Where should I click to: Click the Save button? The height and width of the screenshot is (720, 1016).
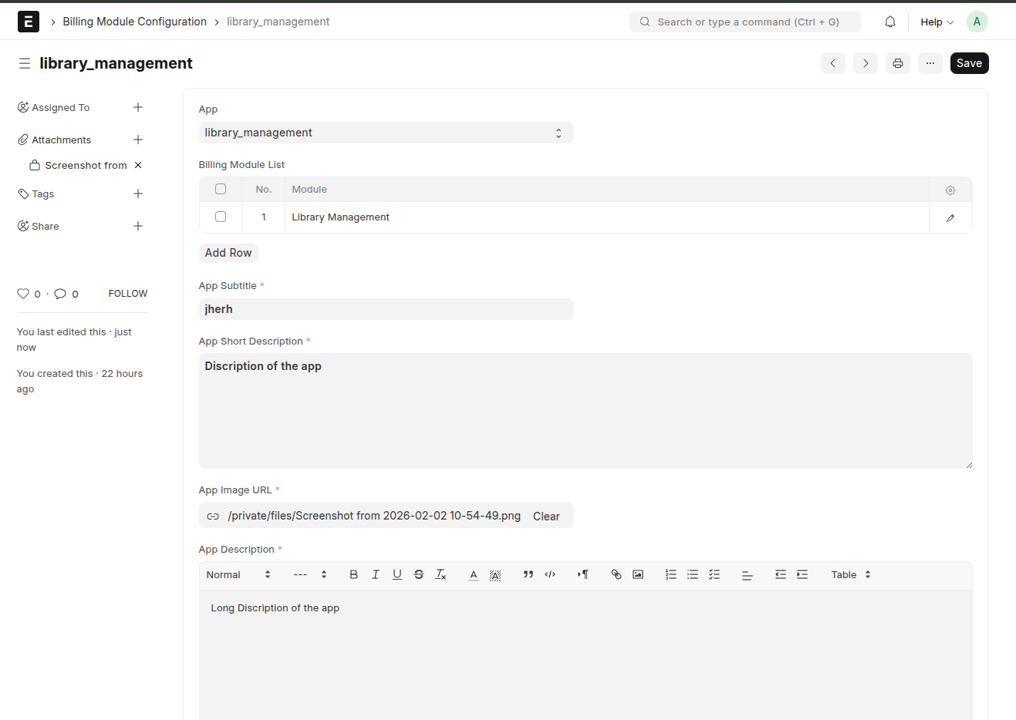969,63
